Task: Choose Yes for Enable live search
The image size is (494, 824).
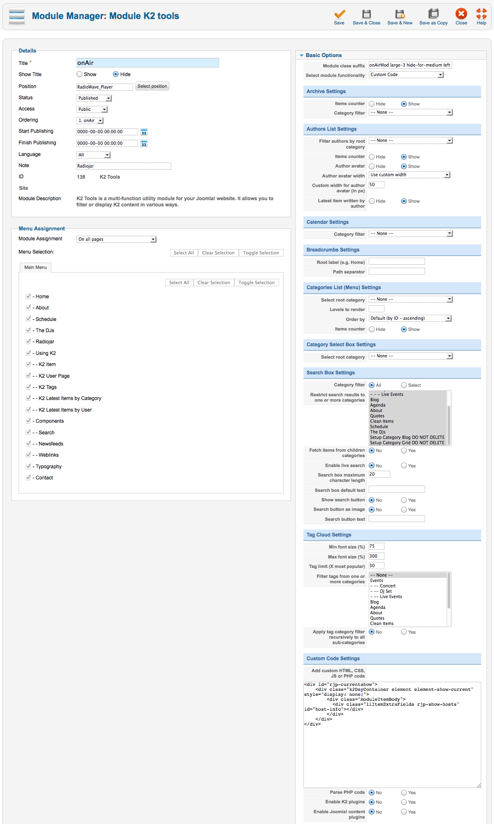Action: click(404, 465)
